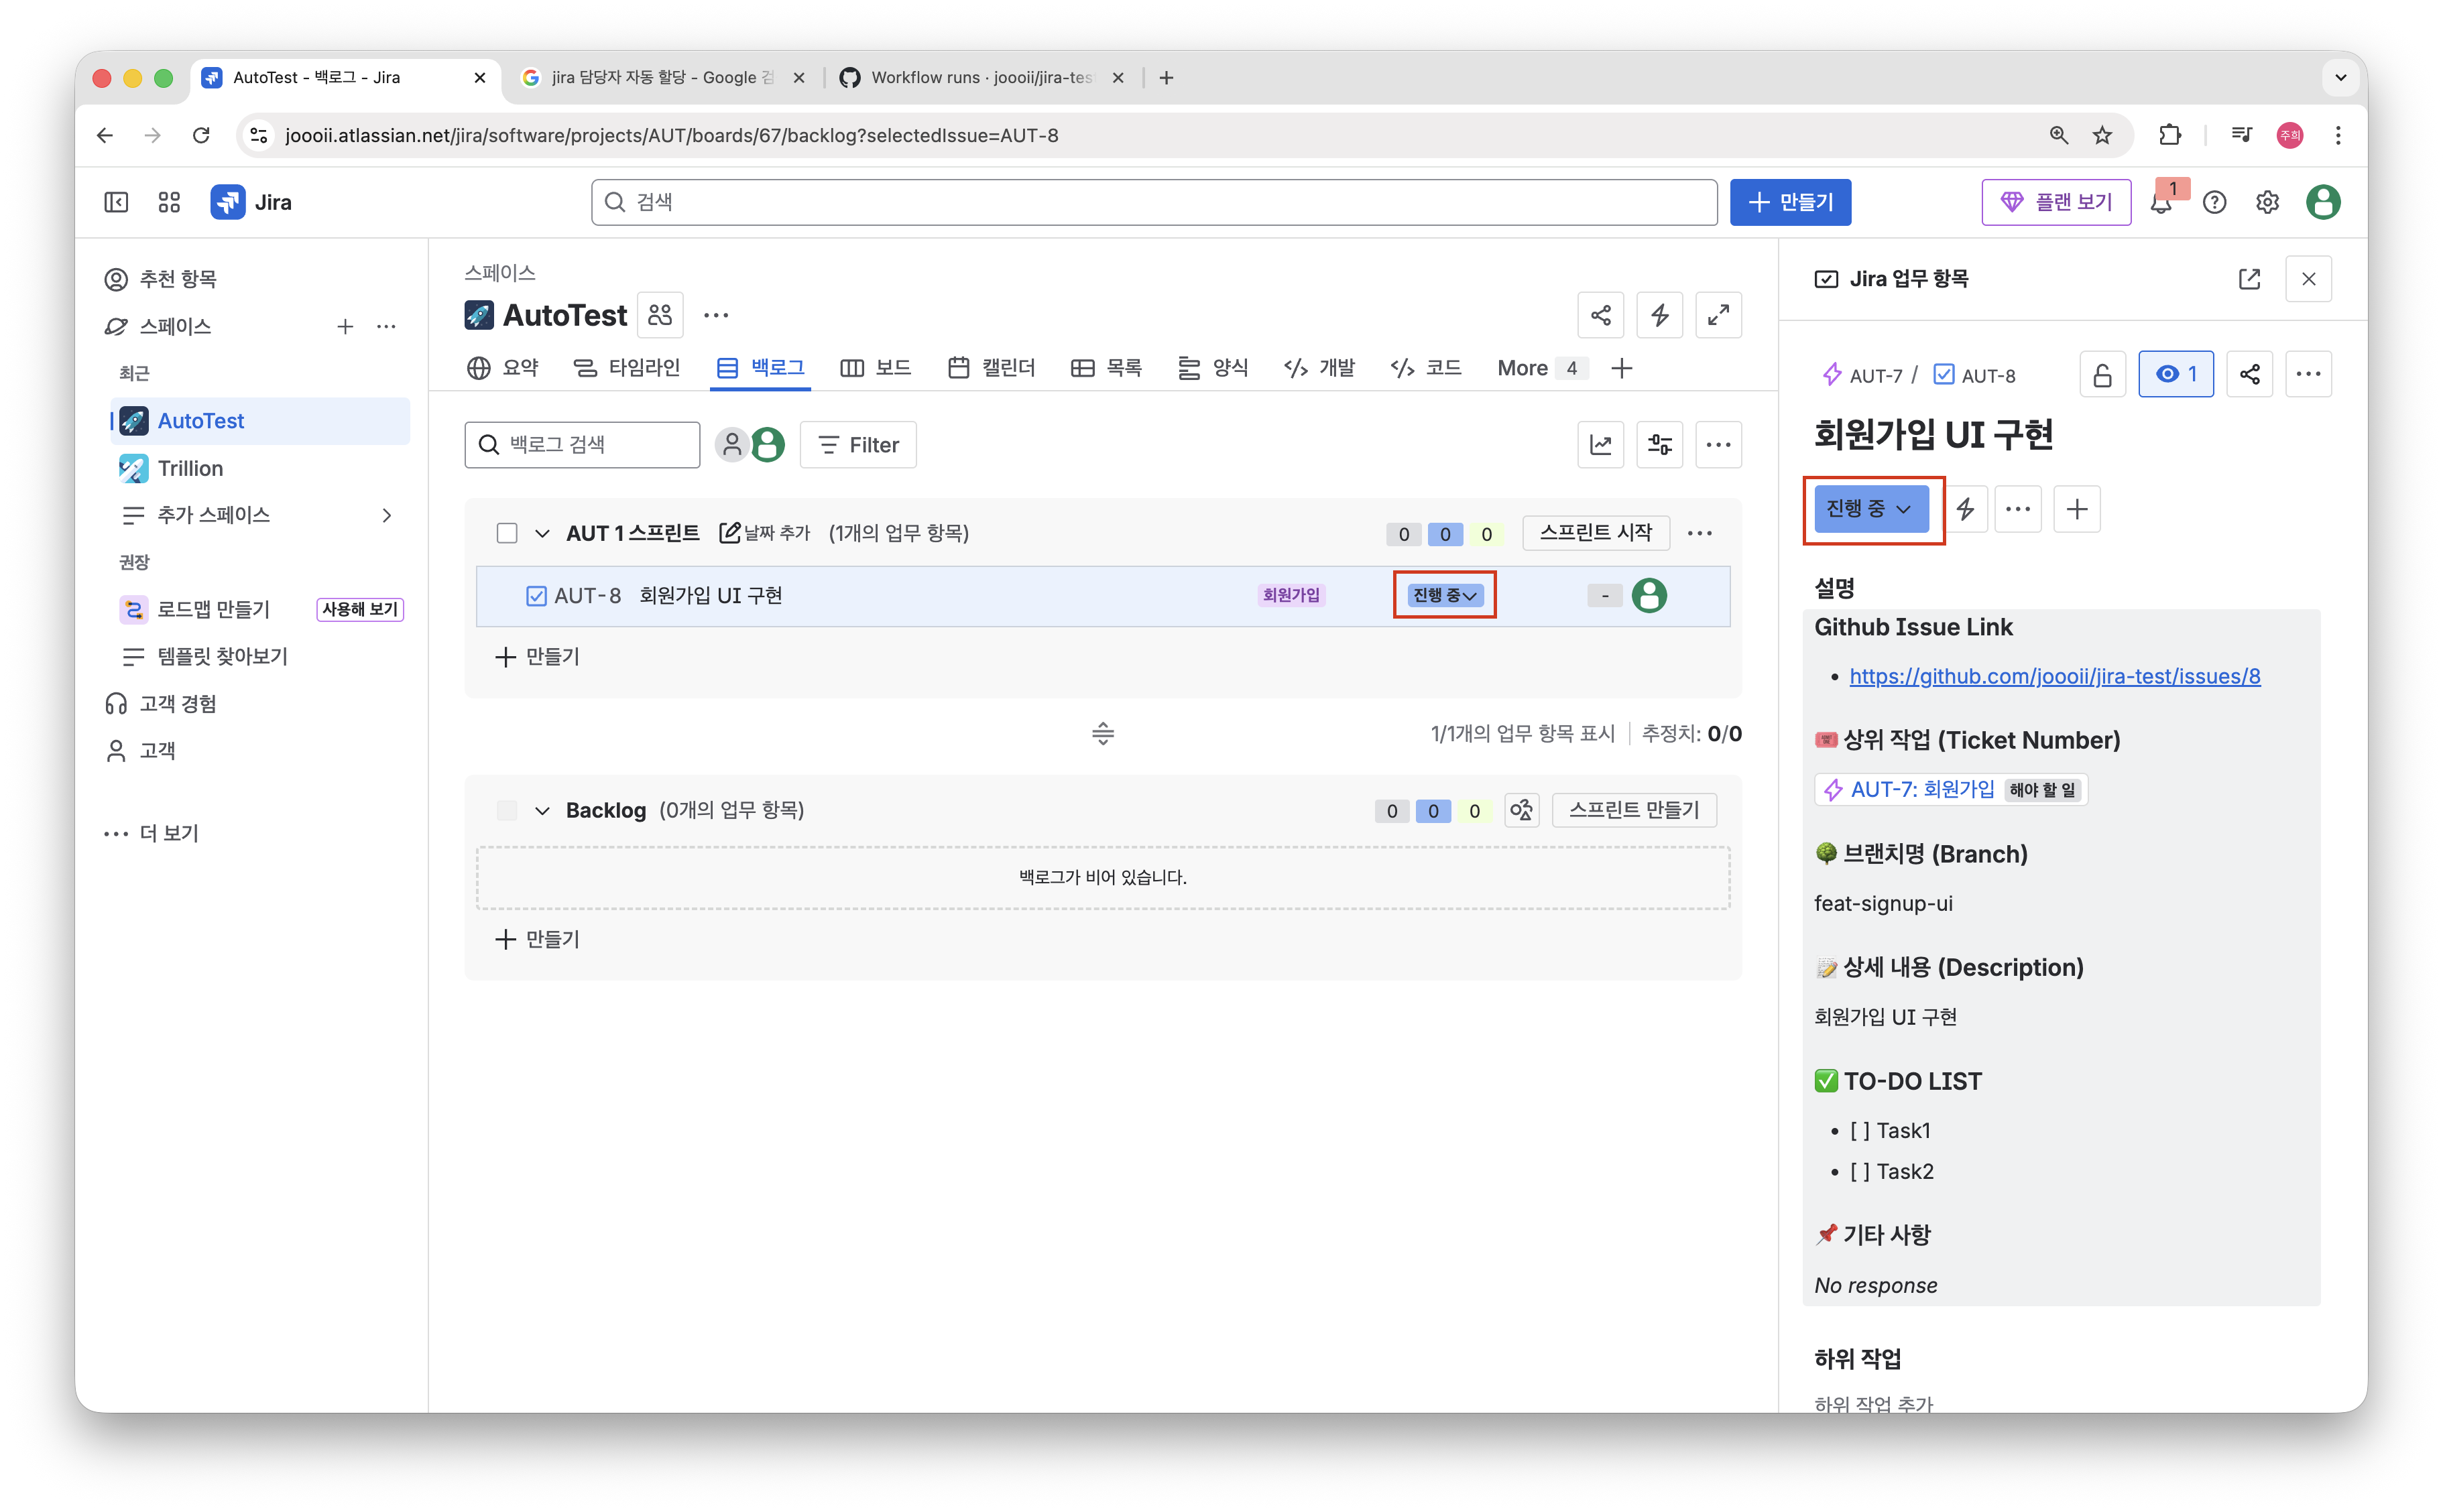Open the Jira settings gear
The height and width of the screenshot is (1512, 2443).
2267,203
